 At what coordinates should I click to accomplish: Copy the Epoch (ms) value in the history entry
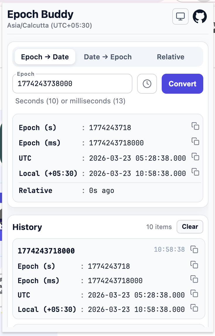coord(194,279)
